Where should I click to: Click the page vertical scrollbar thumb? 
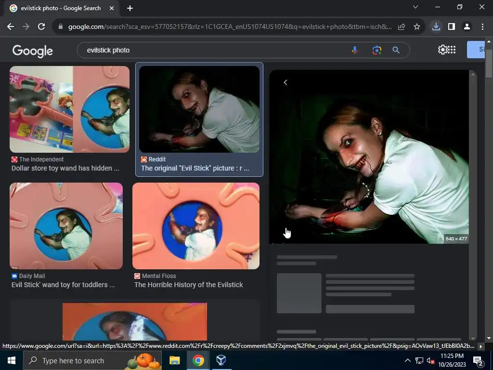click(489, 63)
